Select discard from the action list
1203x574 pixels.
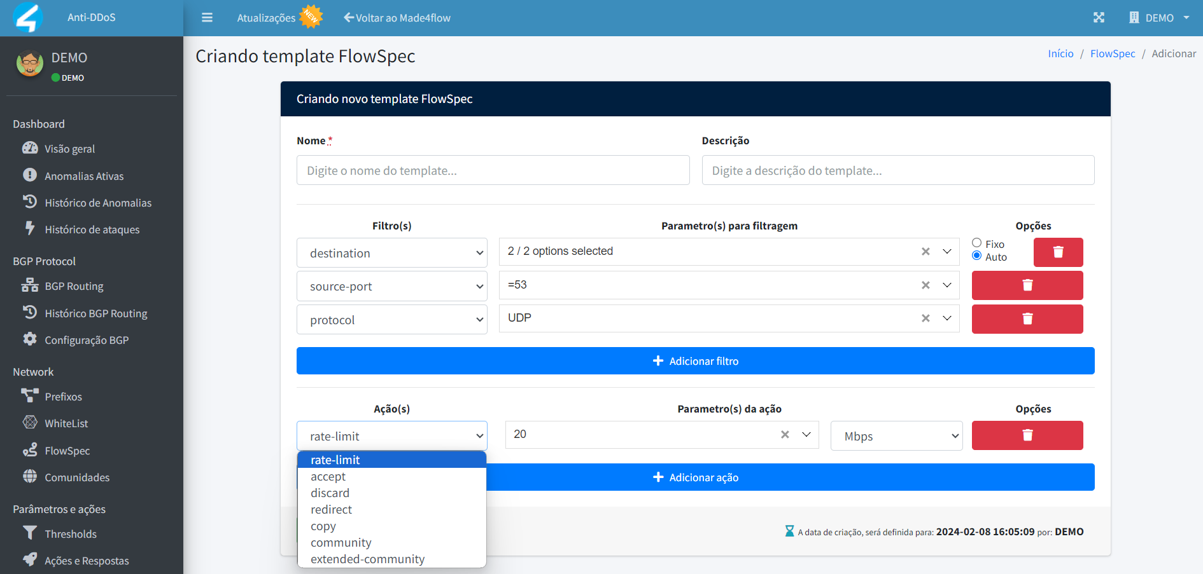330,493
